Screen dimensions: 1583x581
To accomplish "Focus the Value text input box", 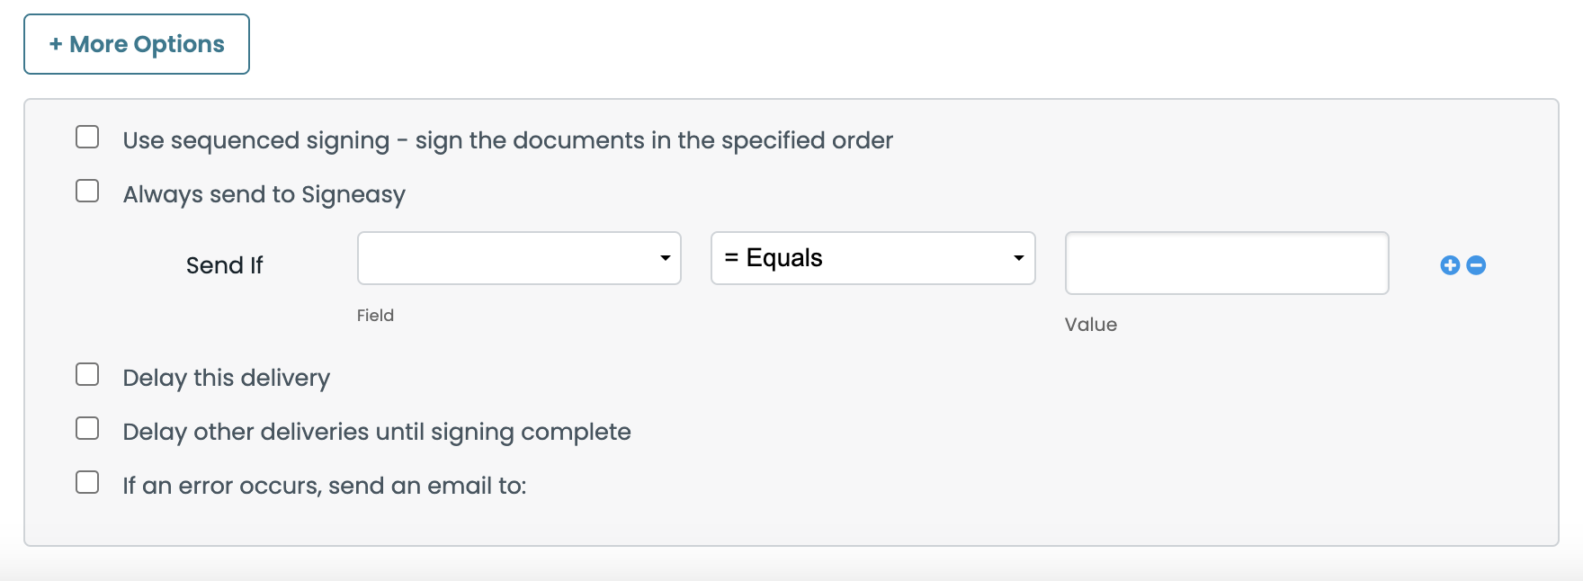I will [1227, 263].
